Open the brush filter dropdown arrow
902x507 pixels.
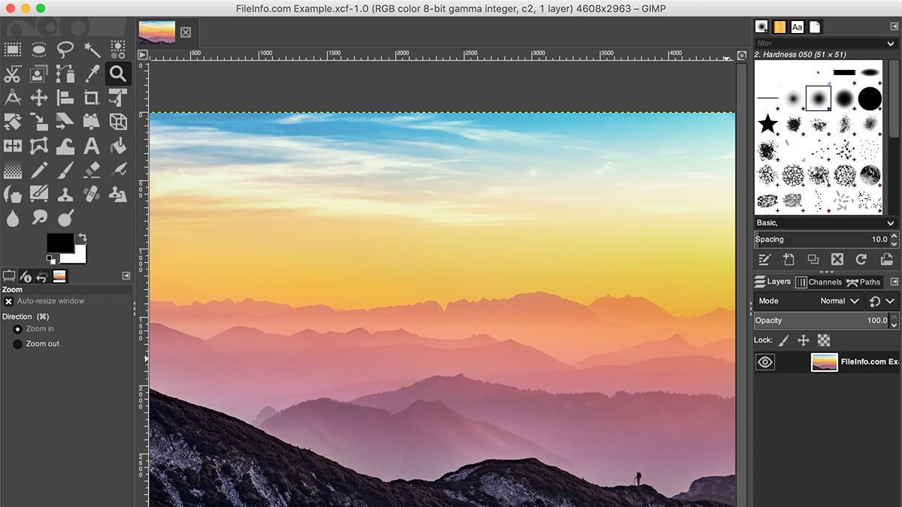pyautogui.click(x=891, y=44)
